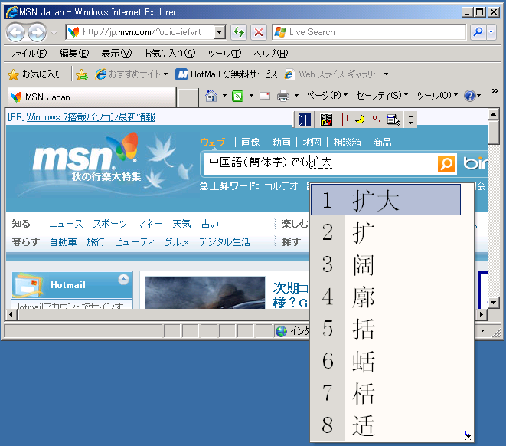Open the 編集(E) menu
The height and width of the screenshot is (446, 506).
coord(74,54)
